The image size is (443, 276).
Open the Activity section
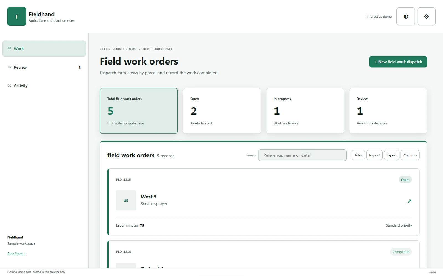coord(44,86)
